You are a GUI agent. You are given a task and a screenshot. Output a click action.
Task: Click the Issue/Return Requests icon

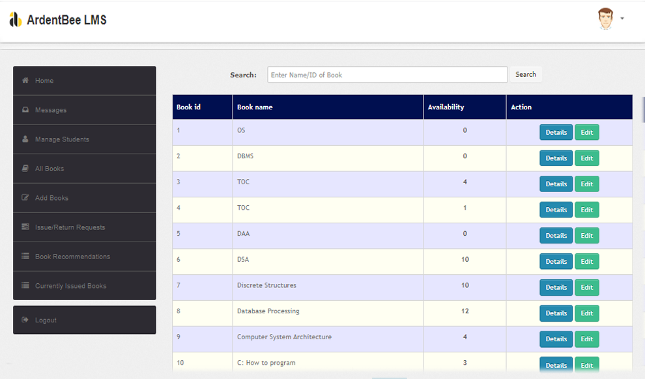tap(25, 227)
